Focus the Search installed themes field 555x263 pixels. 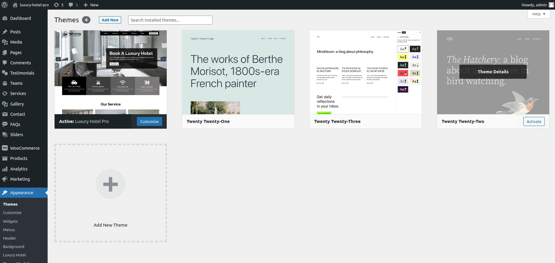click(170, 20)
